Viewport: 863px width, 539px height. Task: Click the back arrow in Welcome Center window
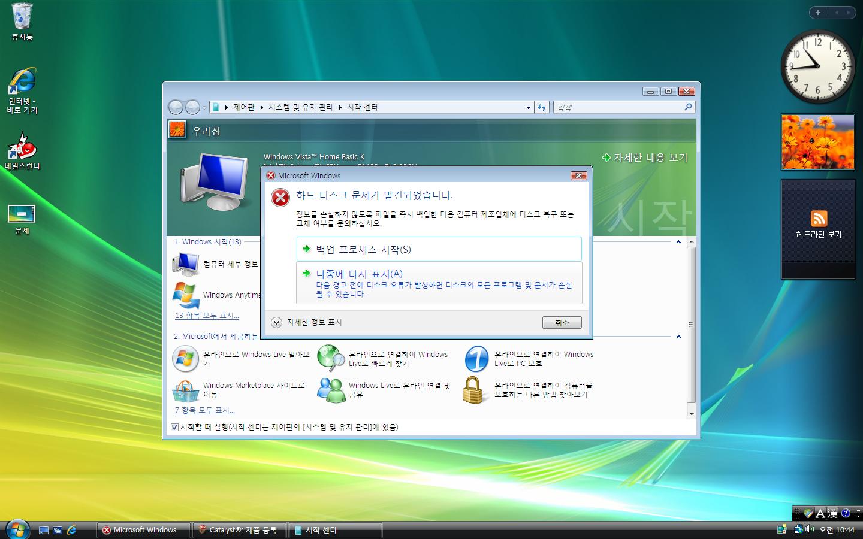pos(176,107)
